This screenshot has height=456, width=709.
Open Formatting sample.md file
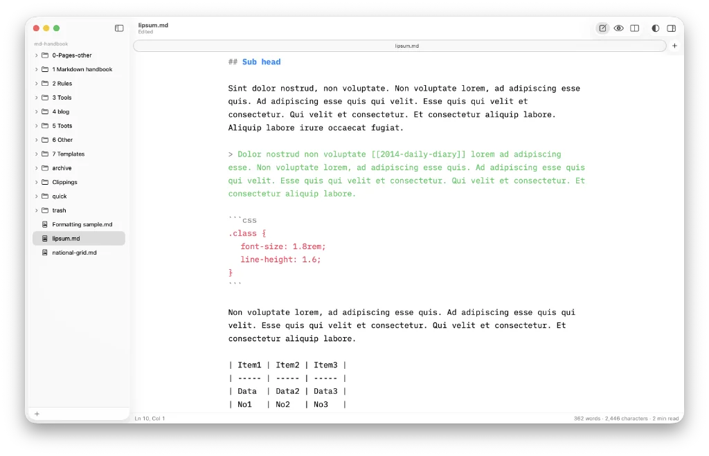82,225
